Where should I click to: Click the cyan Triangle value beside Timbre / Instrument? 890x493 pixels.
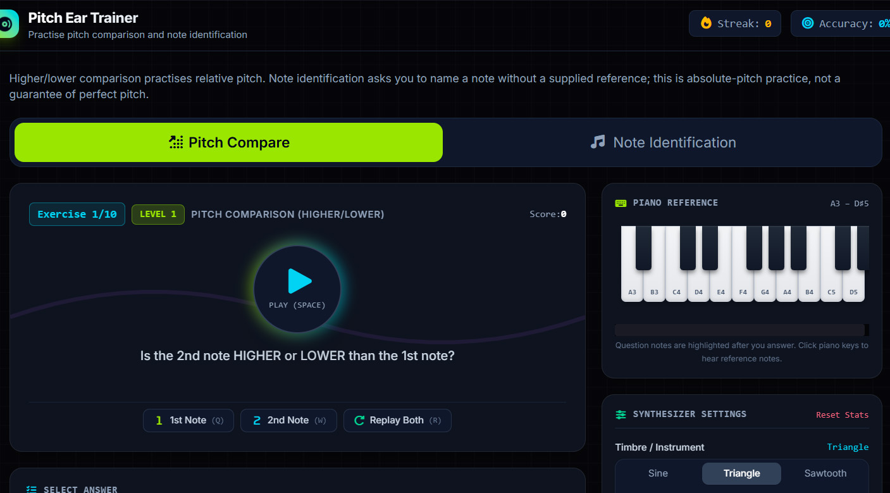pos(848,447)
